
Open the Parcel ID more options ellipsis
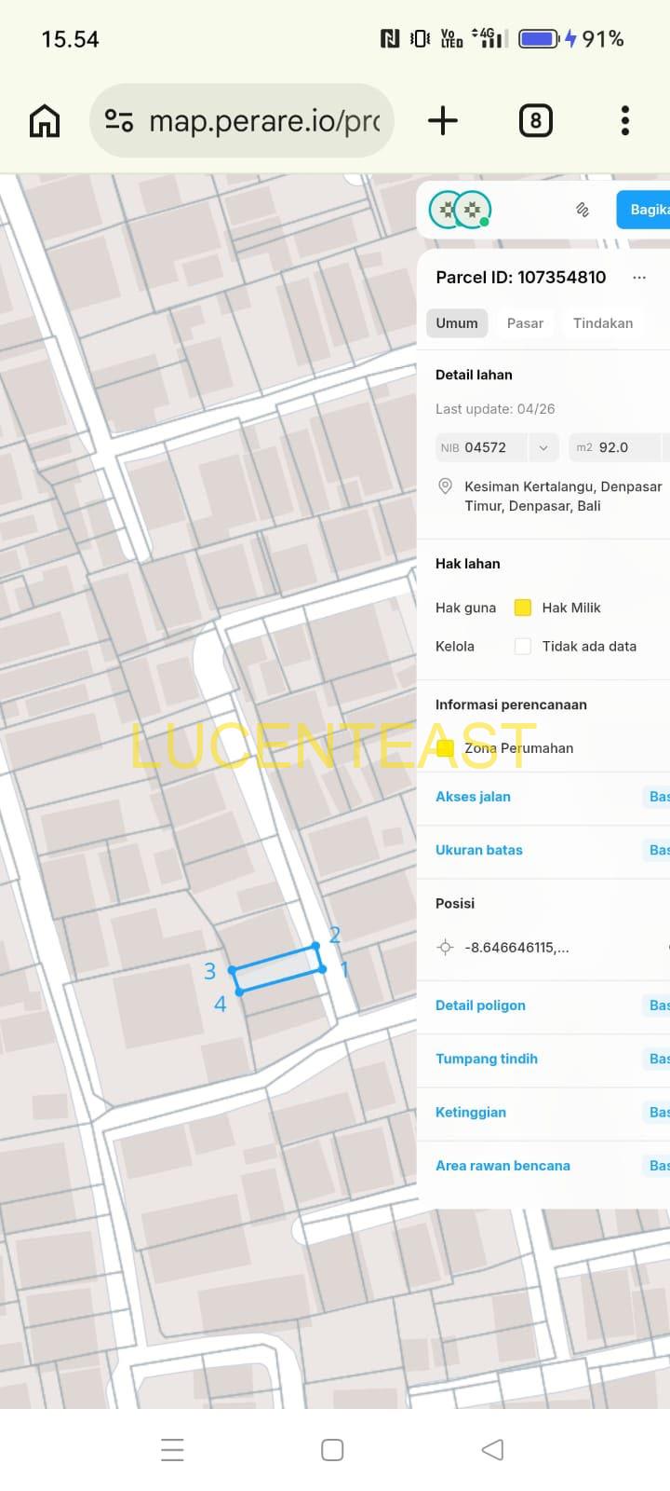pos(639,278)
